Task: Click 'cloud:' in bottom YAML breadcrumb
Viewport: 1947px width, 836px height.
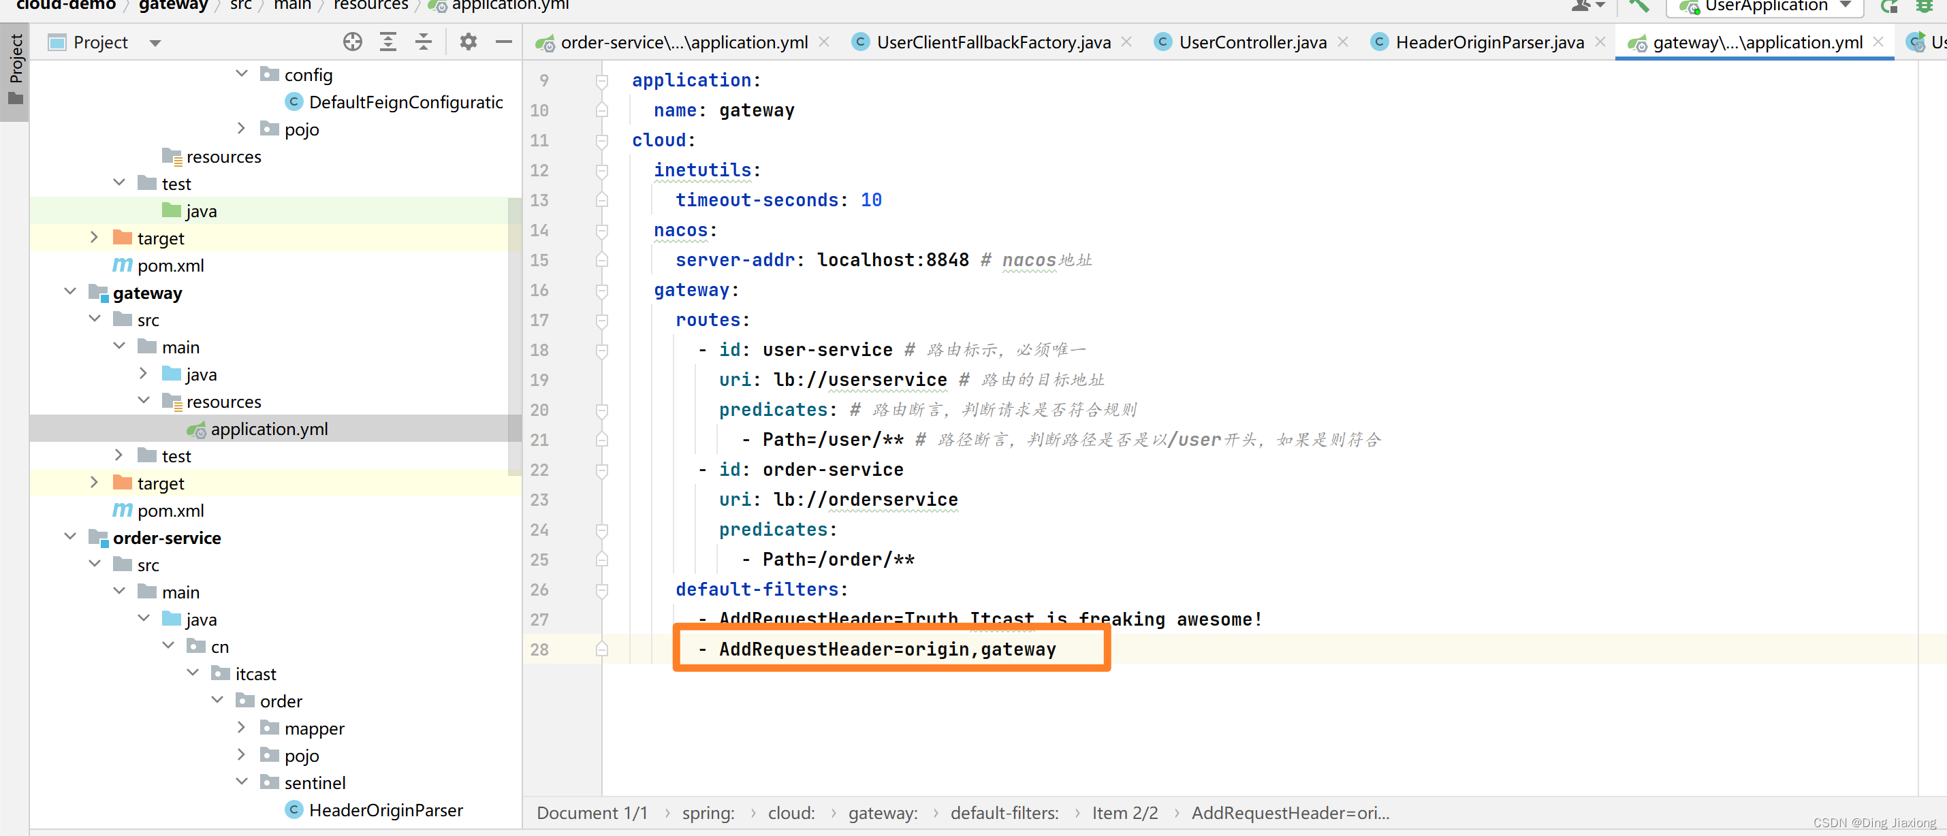Action: pos(791,813)
